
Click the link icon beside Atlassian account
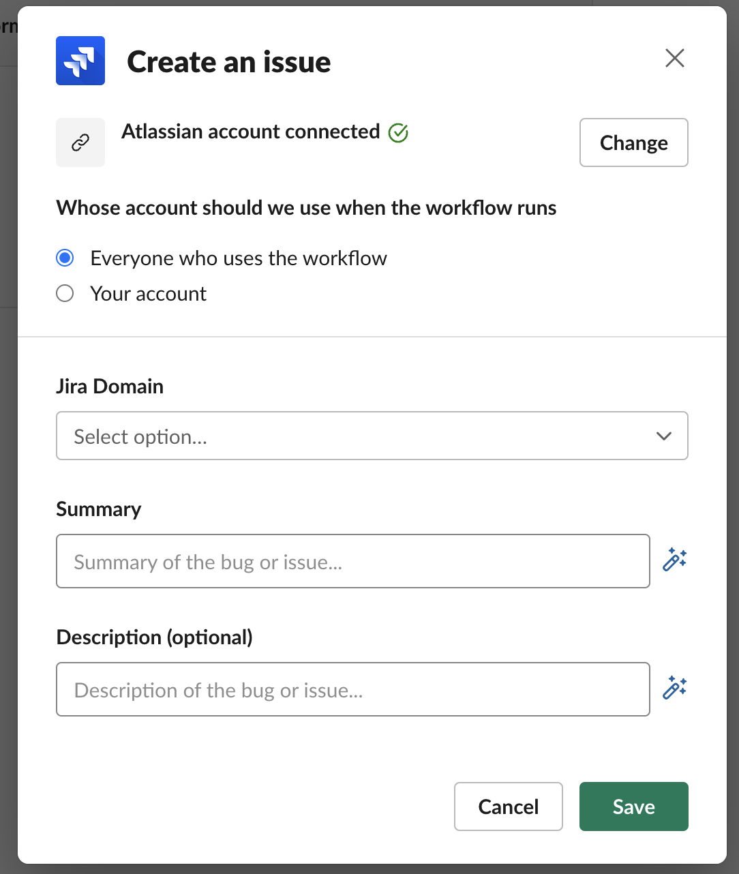tap(80, 142)
